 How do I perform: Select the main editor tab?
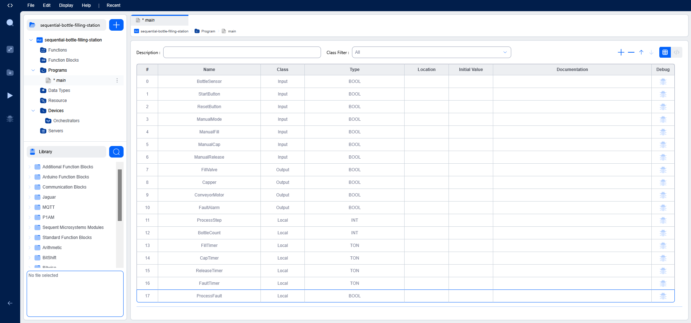point(160,20)
